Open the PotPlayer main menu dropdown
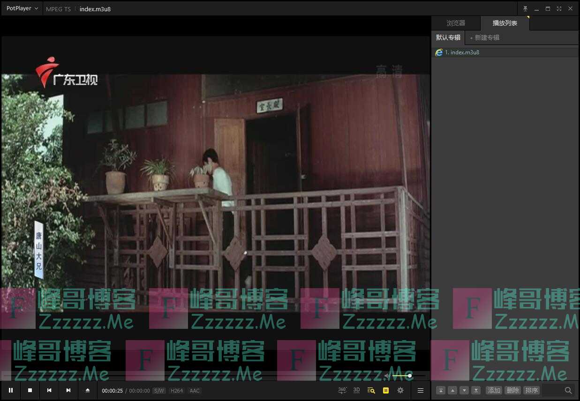Image resolution: width=580 pixels, height=401 pixels. [x=22, y=8]
